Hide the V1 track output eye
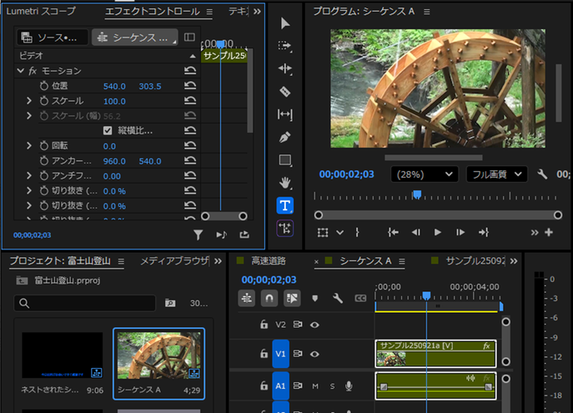The image size is (573, 413). coord(315,353)
